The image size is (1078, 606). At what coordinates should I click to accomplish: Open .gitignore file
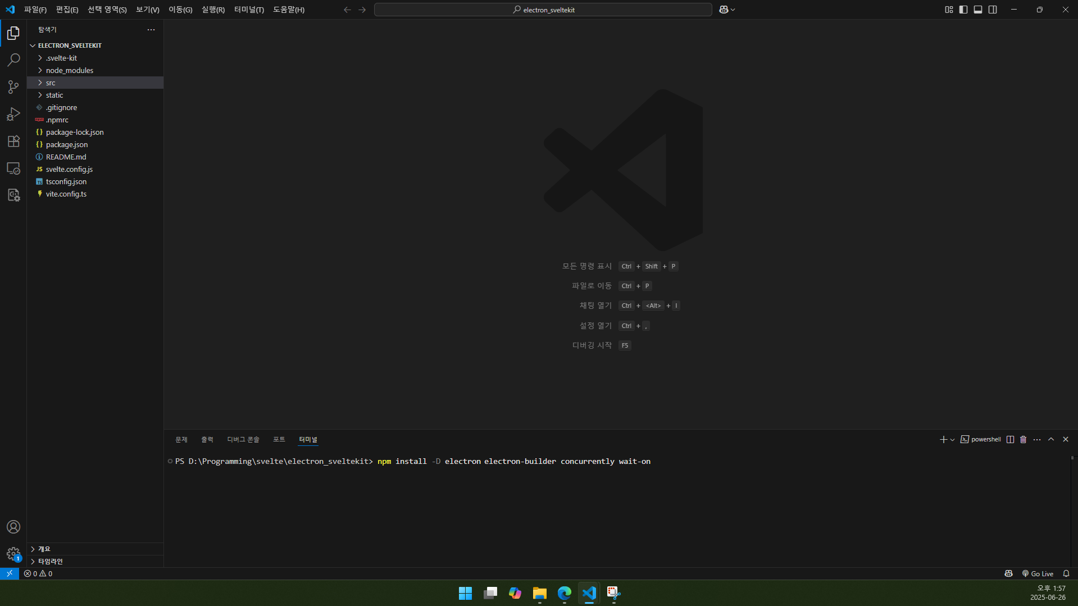tap(95, 107)
